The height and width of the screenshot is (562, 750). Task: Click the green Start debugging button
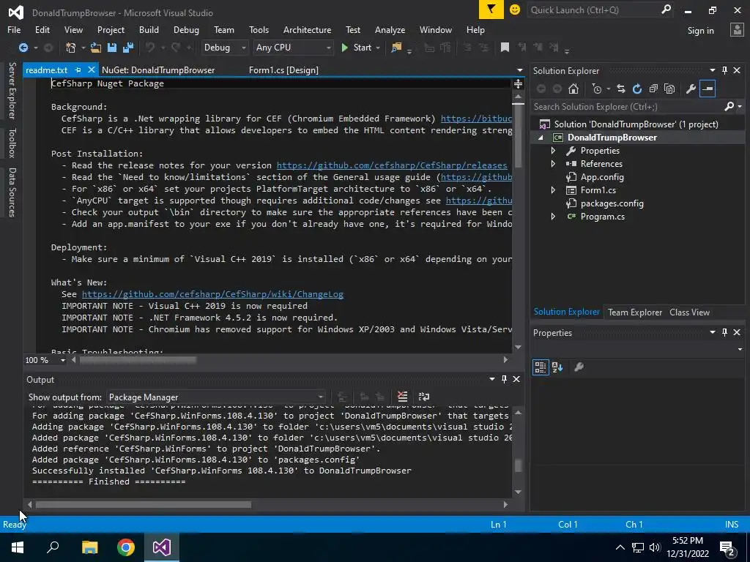pyautogui.click(x=357, y=48)
